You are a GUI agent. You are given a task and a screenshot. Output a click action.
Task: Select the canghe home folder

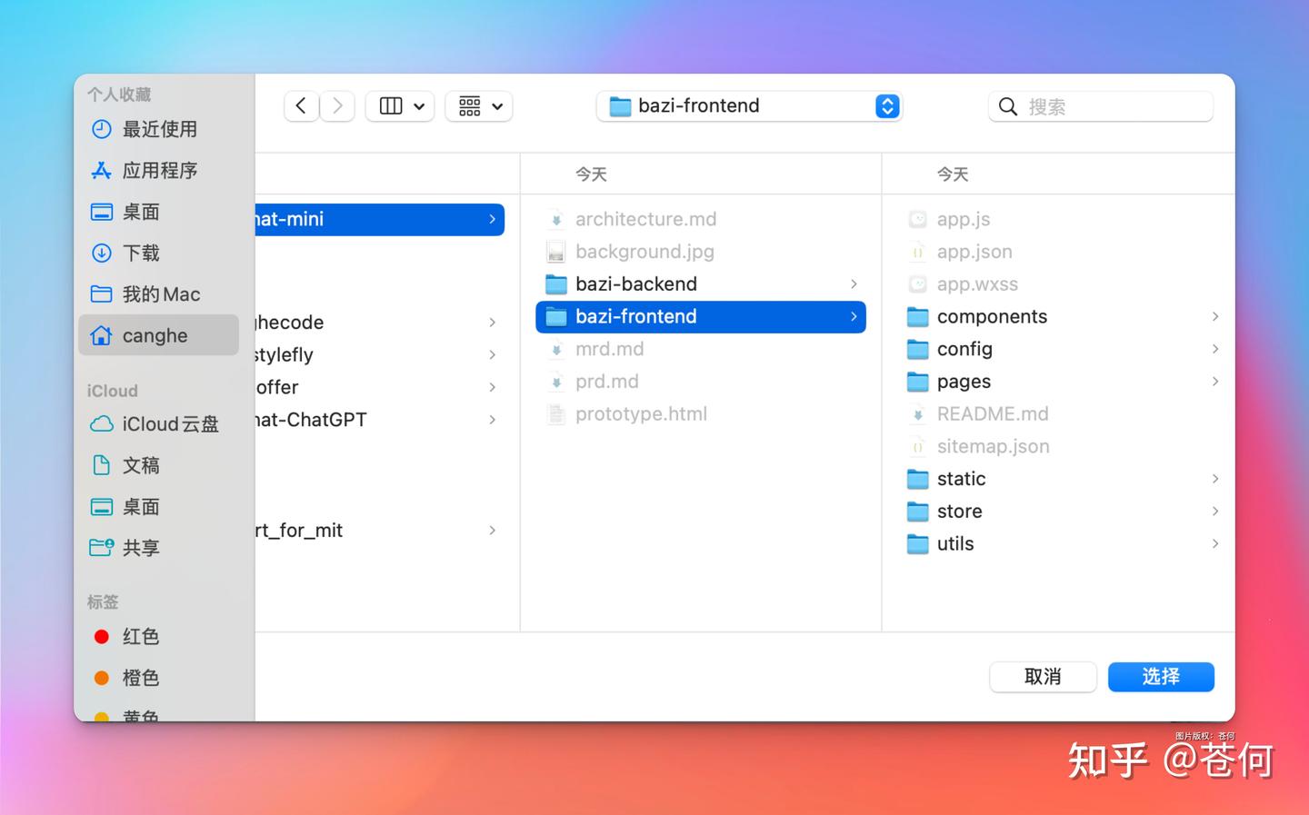click(155, 335)
